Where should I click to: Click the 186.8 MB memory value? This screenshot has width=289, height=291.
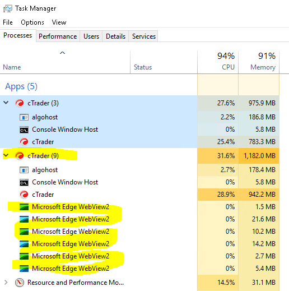pyautogui.click(x=262, y=117)
